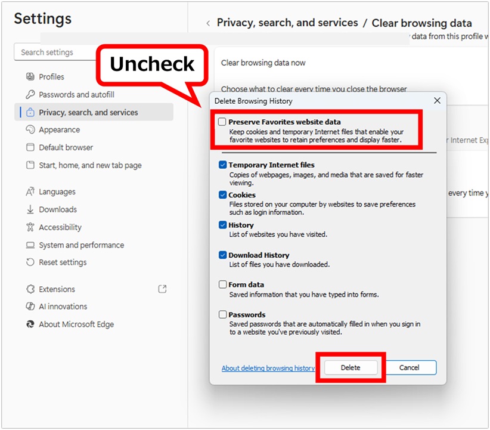Screen dimensions: 490x430
Task: Click the Passwords and autofill key icon
Action: coord(30,95)
